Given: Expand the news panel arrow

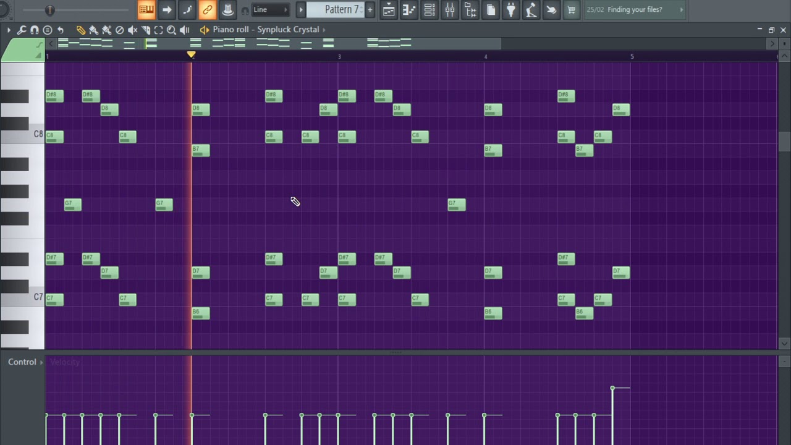Looking at the screenshot, I should 681,9.
